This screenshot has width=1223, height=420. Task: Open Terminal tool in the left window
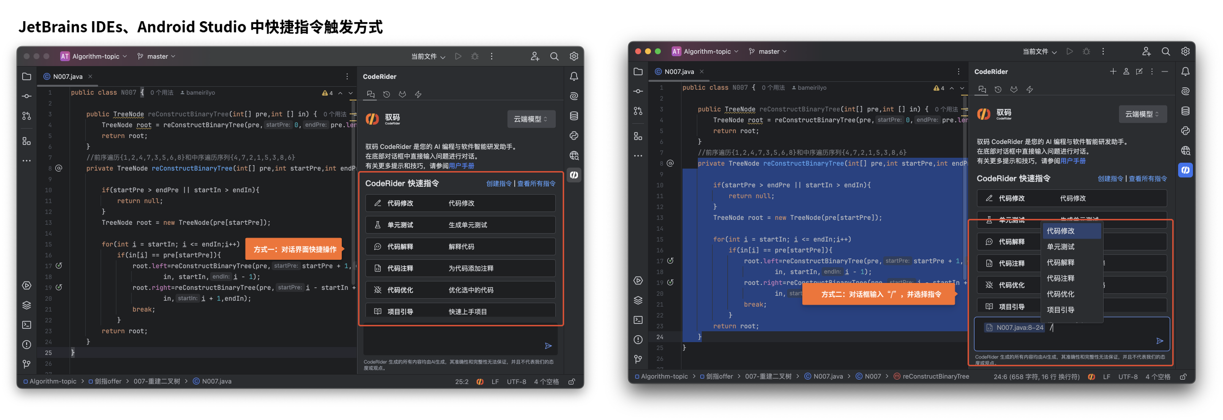click(27, 325)
